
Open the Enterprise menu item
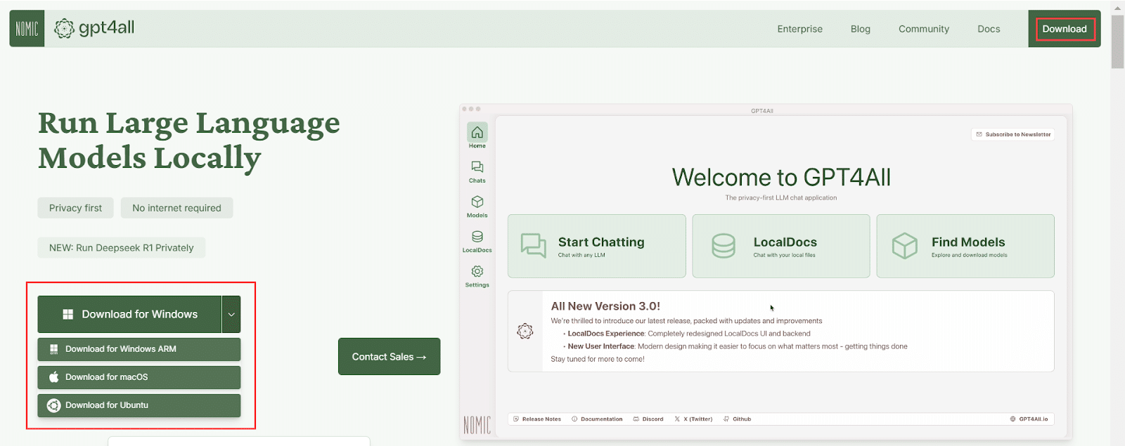click(x=799, y=29)
